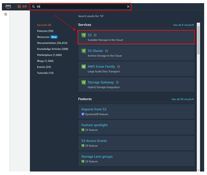Image resolution: width=207 pixels, height=175 pixels.
Task: Click the Storage Gateway icon
Action: 83,83
